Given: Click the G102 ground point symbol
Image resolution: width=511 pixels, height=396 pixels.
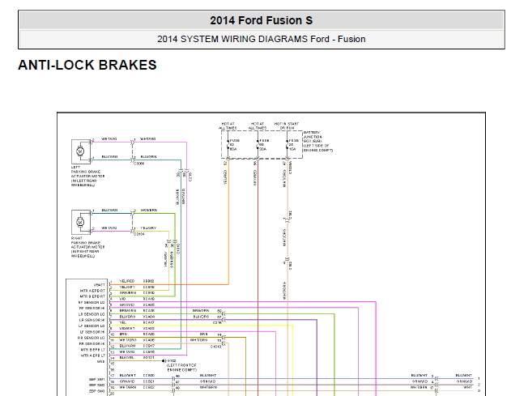Looking at the screenshot, I should pos(164,361).
